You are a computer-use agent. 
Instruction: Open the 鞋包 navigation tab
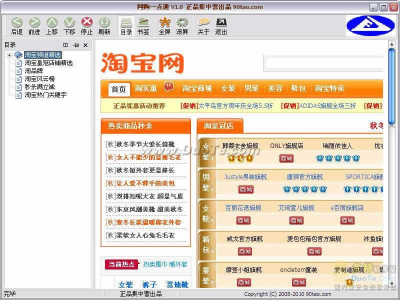[298, 88]
